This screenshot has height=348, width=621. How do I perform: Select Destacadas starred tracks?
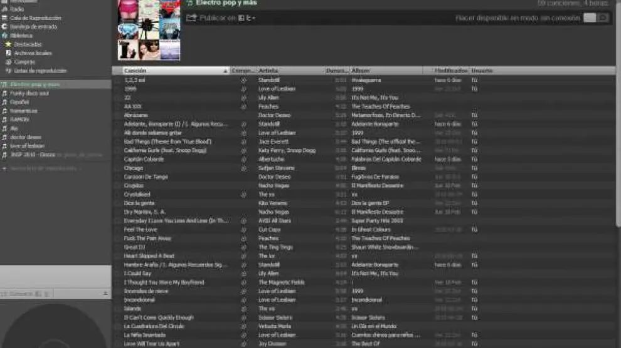coord(27,44)
